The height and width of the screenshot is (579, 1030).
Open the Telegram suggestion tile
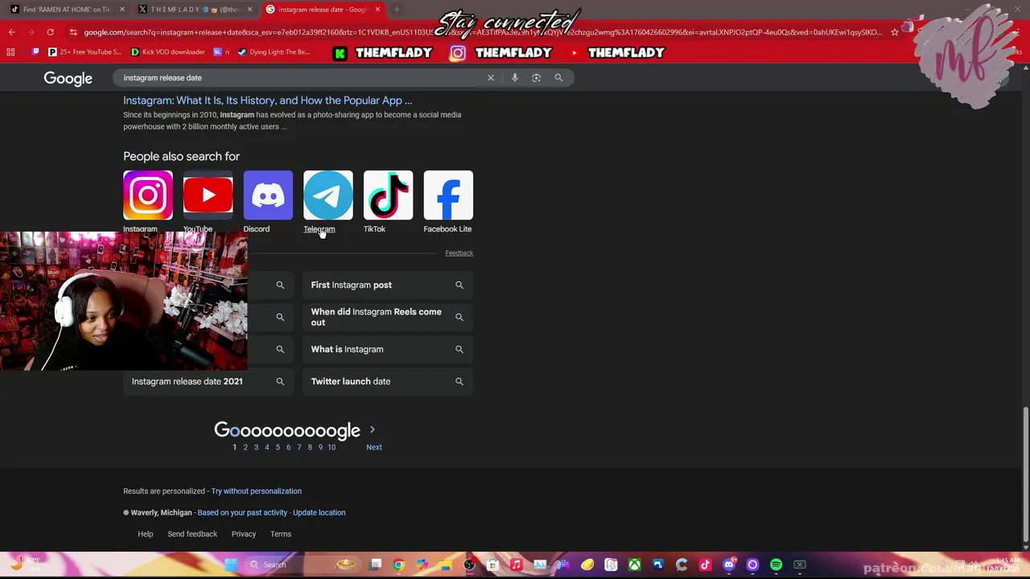pos(328,201)
